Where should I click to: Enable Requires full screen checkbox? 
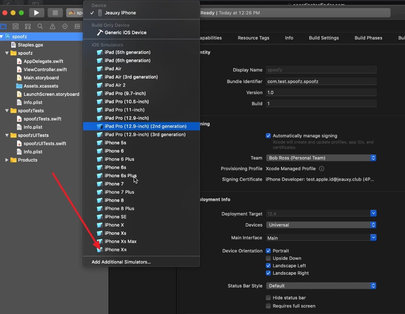click(268, 306)
